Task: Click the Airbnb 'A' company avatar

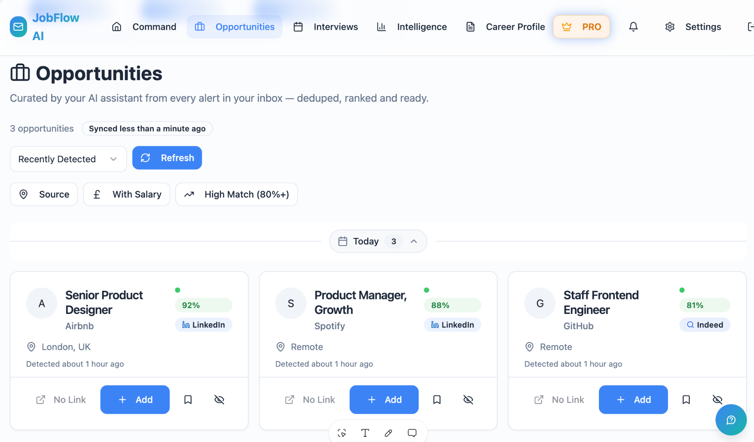Action: point(42,303)
